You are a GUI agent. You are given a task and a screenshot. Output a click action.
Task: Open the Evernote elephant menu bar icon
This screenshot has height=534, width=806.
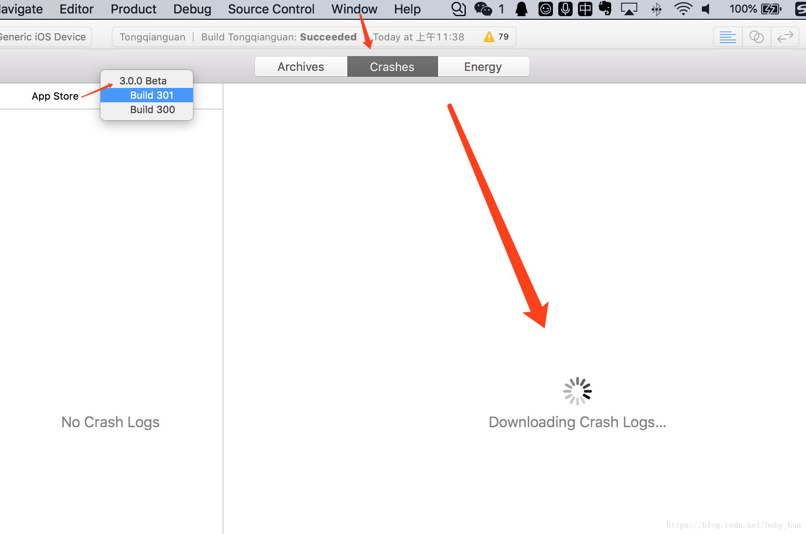coord(605,9)
